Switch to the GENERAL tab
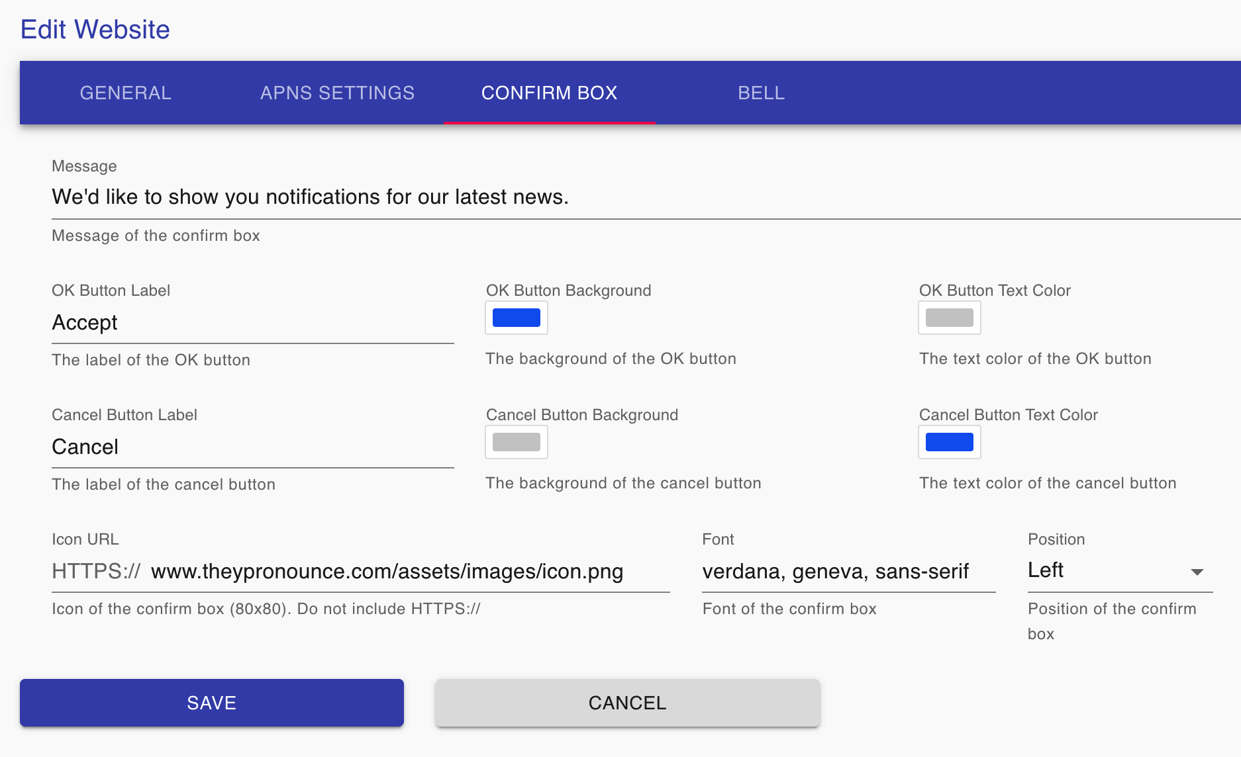Viewport: 1241px width, 757px height. tap(125, 93)
